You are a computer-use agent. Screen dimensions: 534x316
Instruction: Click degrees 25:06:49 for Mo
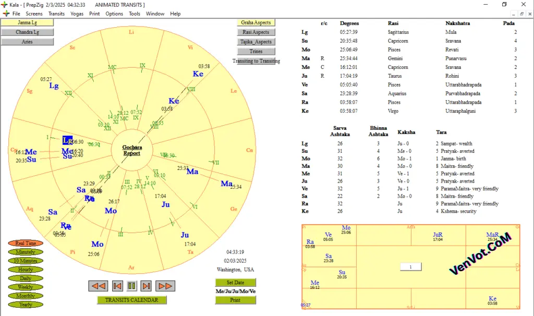click(349, 50)
